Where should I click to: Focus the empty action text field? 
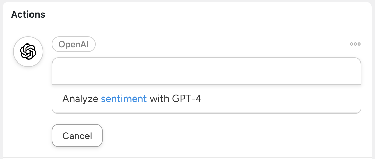(x=206, y=71)
